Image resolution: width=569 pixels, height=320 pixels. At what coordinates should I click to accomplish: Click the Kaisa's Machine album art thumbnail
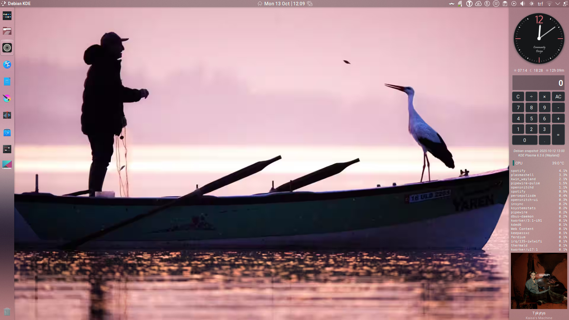tap(539, 281)
